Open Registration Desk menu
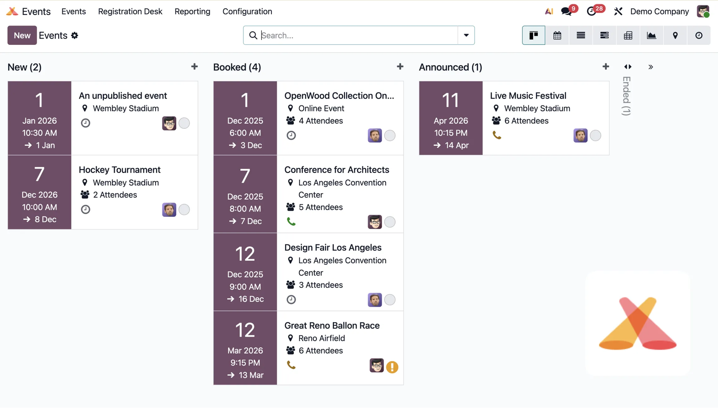Screen dimensions: 718x408 (130, 12)
